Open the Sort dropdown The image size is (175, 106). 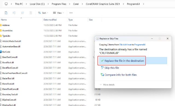(43, 13)
